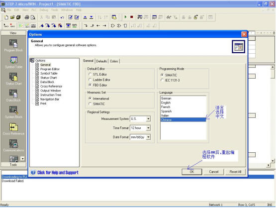Click editor vertical scrollbar up arrow
This screenshot has height=208, width=276.
click(273, 67)
